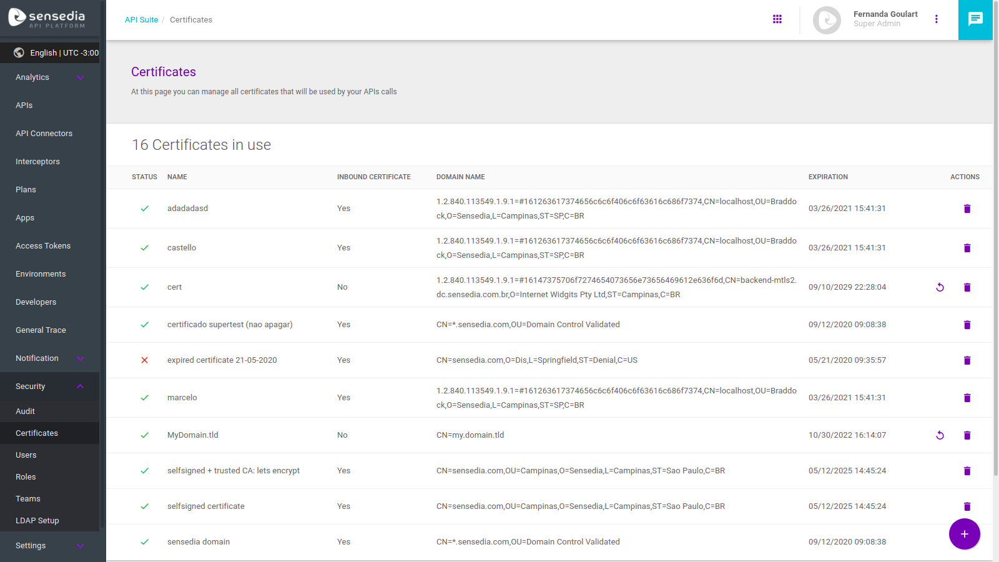The height and width of the screenshot is (562, 999).
Task: Delete the expired certificate 21-05-2020
Action: click(x=967, y=360)
